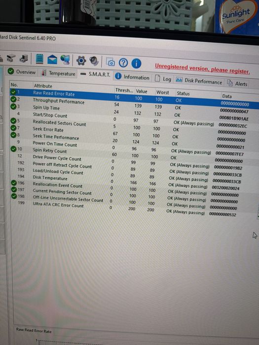Switch to the Temperature tab

point(59,73)
